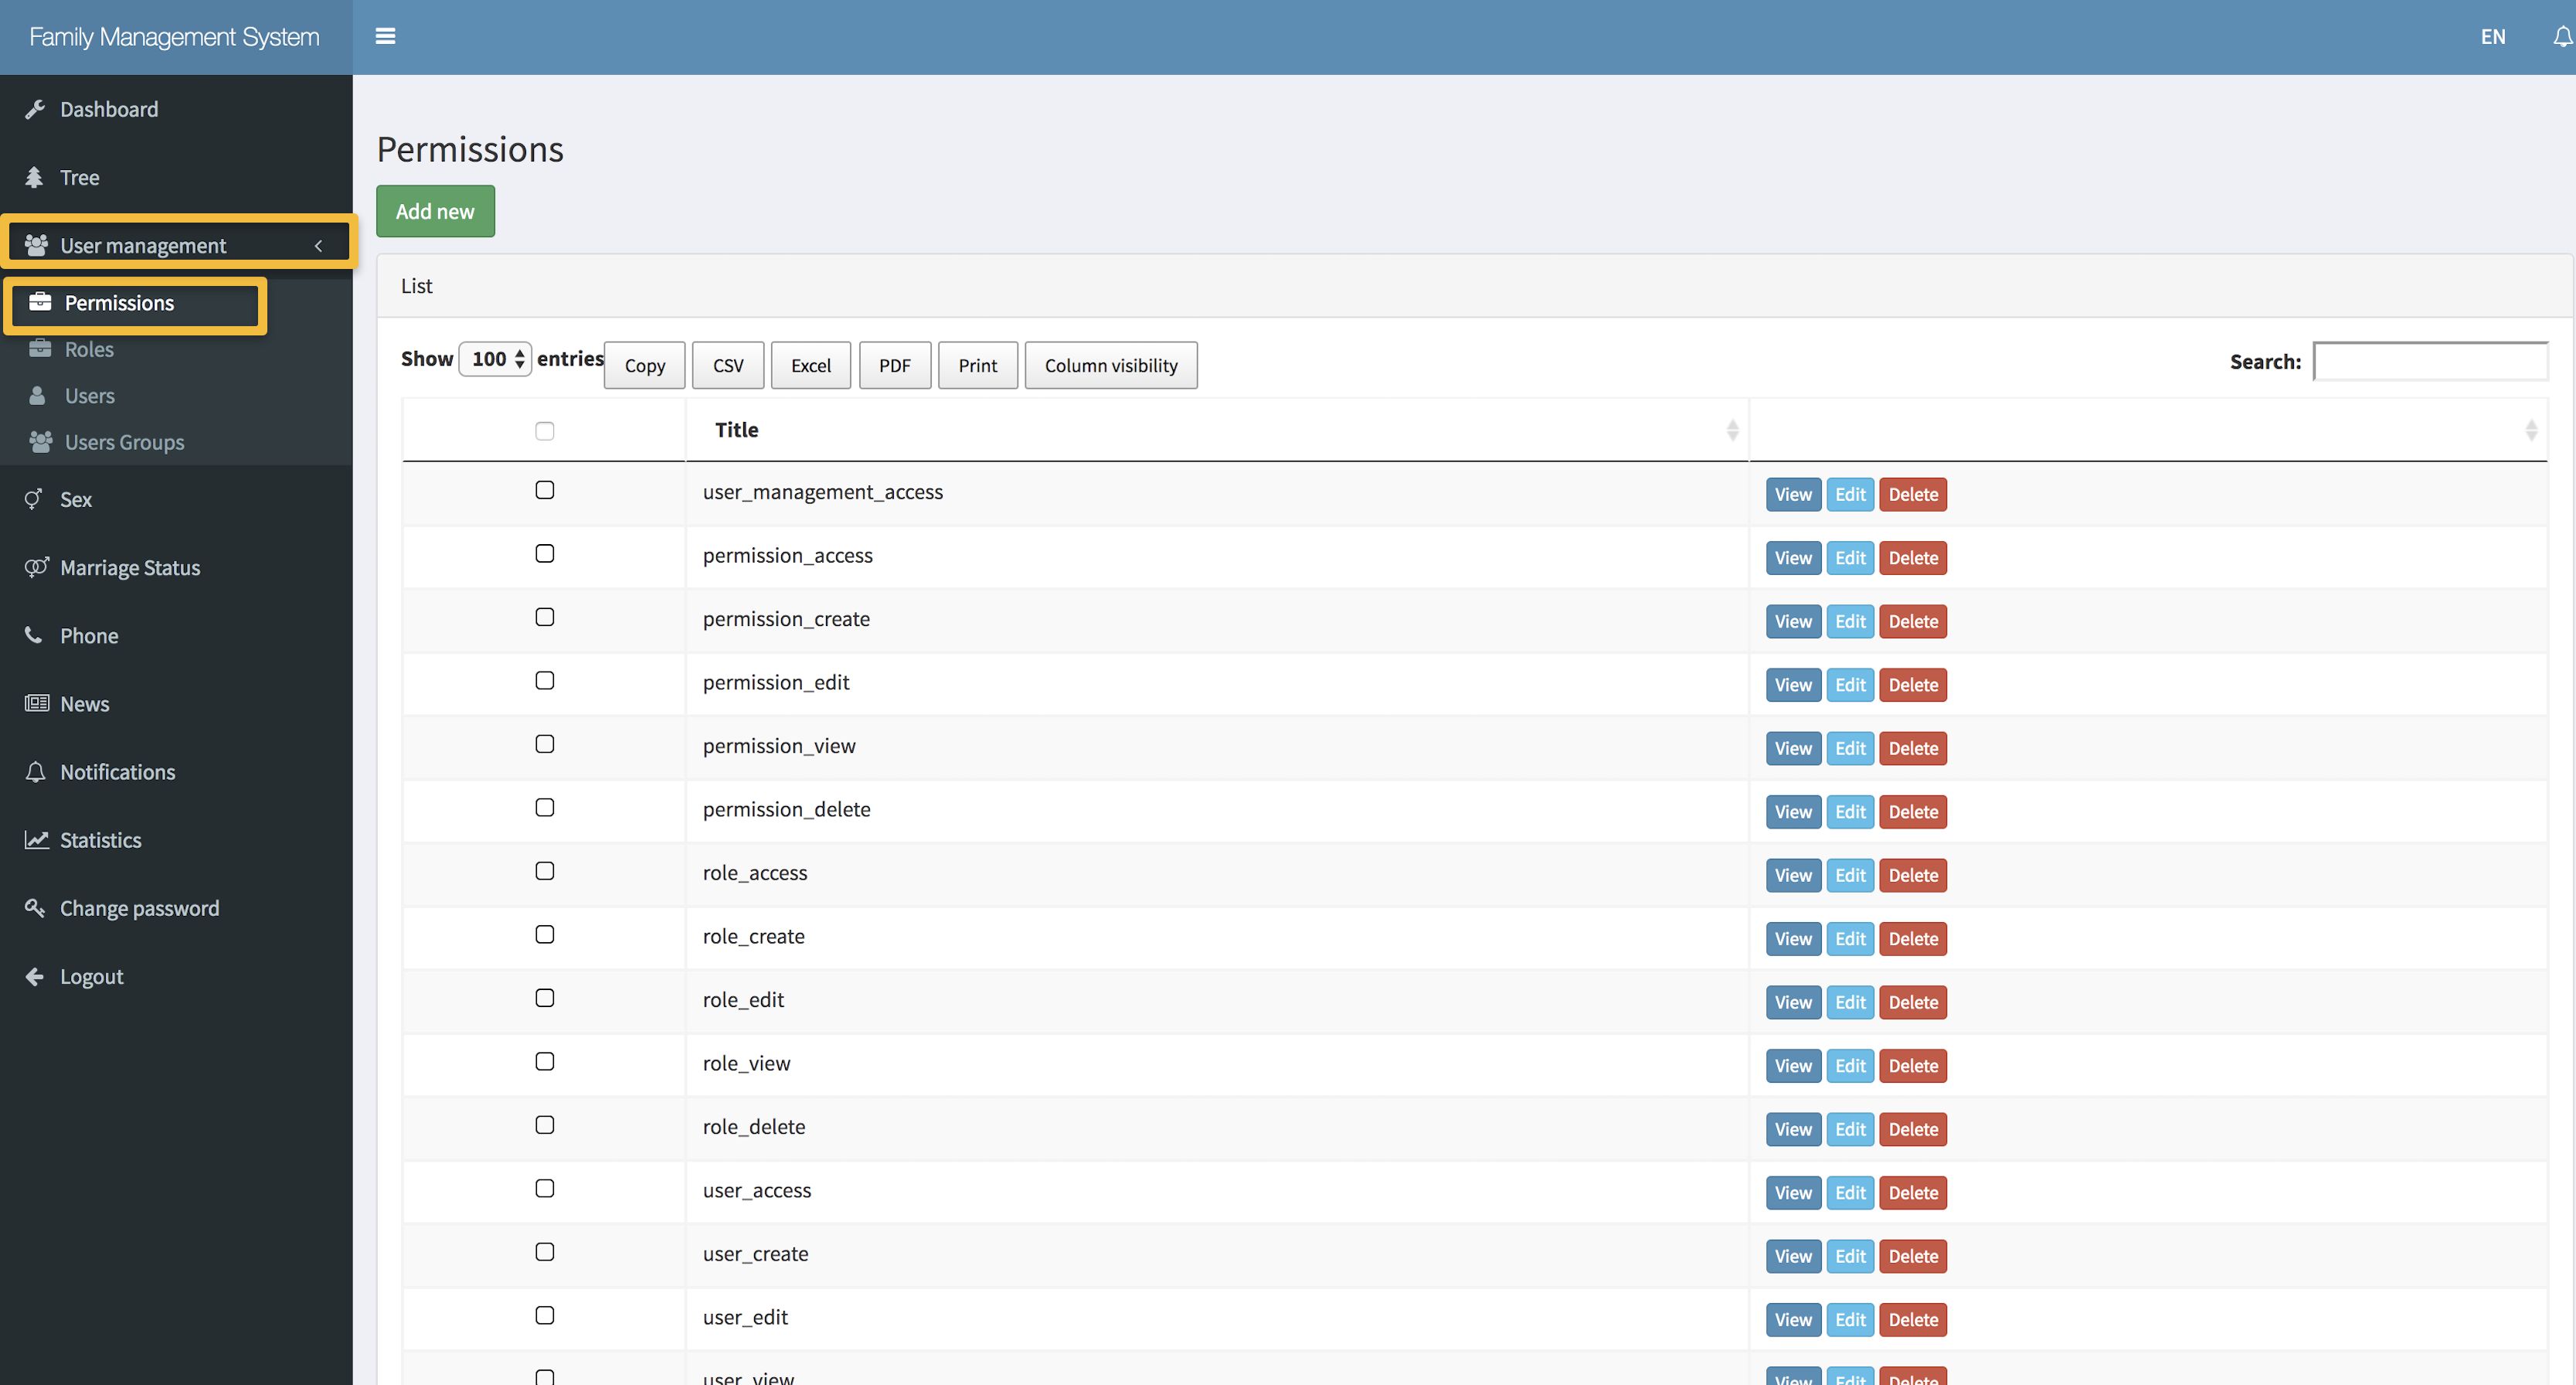This screenshot has width=2576, height=1385.
Task: Open the notifications bell in header
Action: [2561, 37]
